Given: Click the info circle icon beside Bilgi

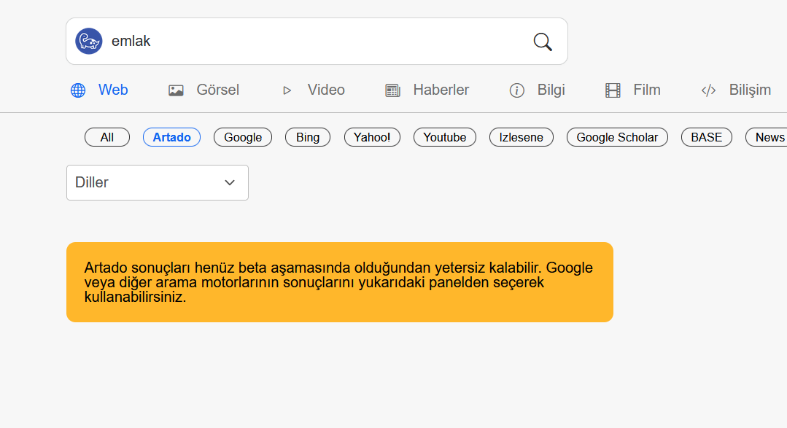Looking at the screenshot, I should point(517,90).
